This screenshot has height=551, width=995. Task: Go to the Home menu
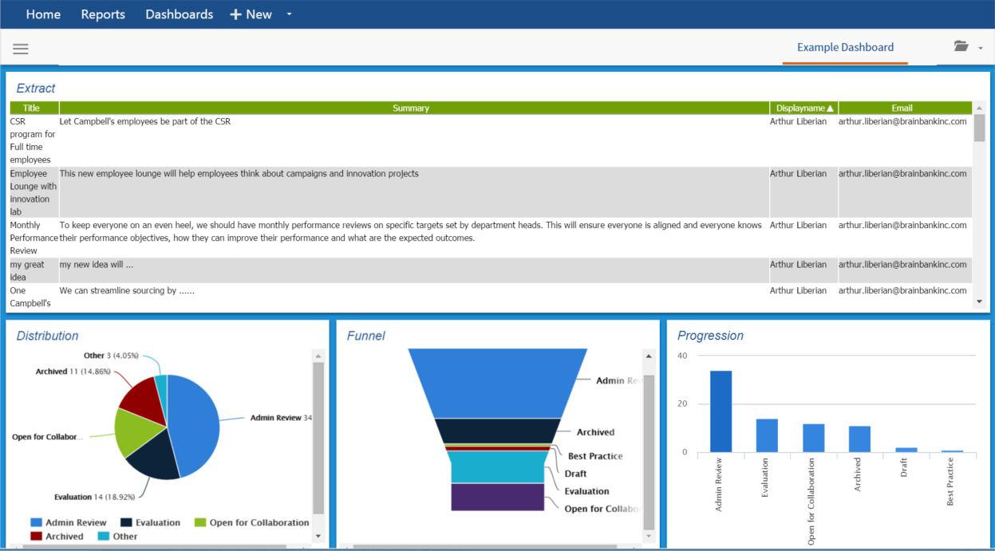43,14
